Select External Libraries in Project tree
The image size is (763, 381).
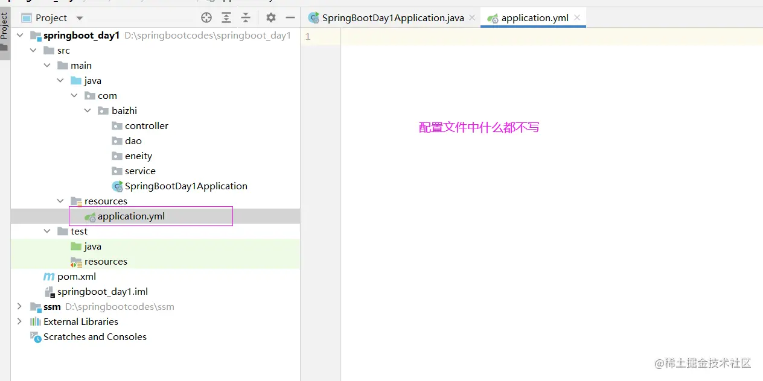[81, 321]
